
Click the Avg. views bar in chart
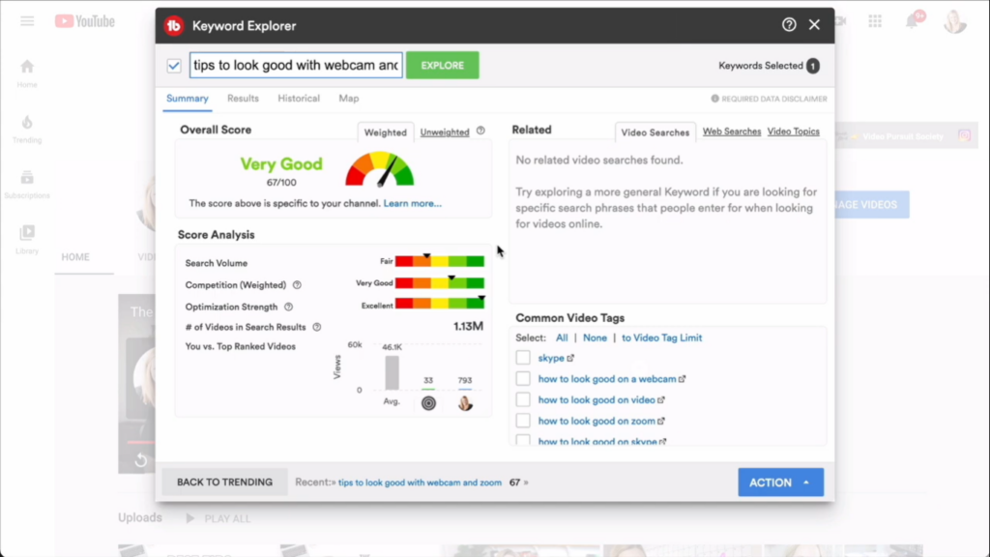393,372
